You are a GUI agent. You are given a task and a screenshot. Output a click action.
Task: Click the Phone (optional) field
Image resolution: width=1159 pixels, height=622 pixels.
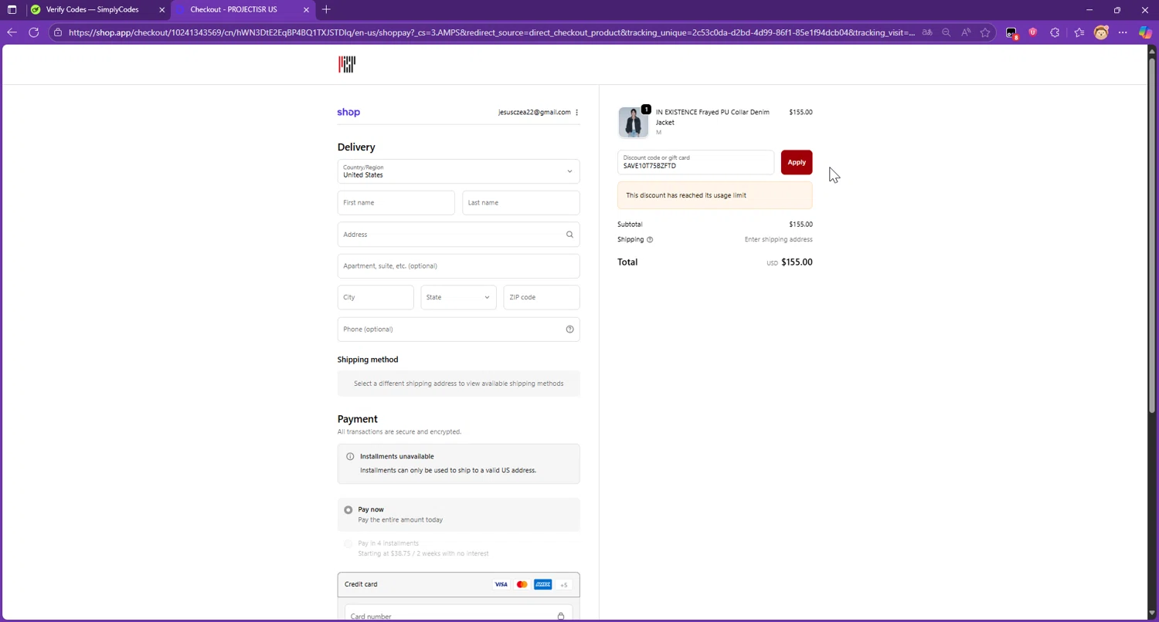point(458,330)
